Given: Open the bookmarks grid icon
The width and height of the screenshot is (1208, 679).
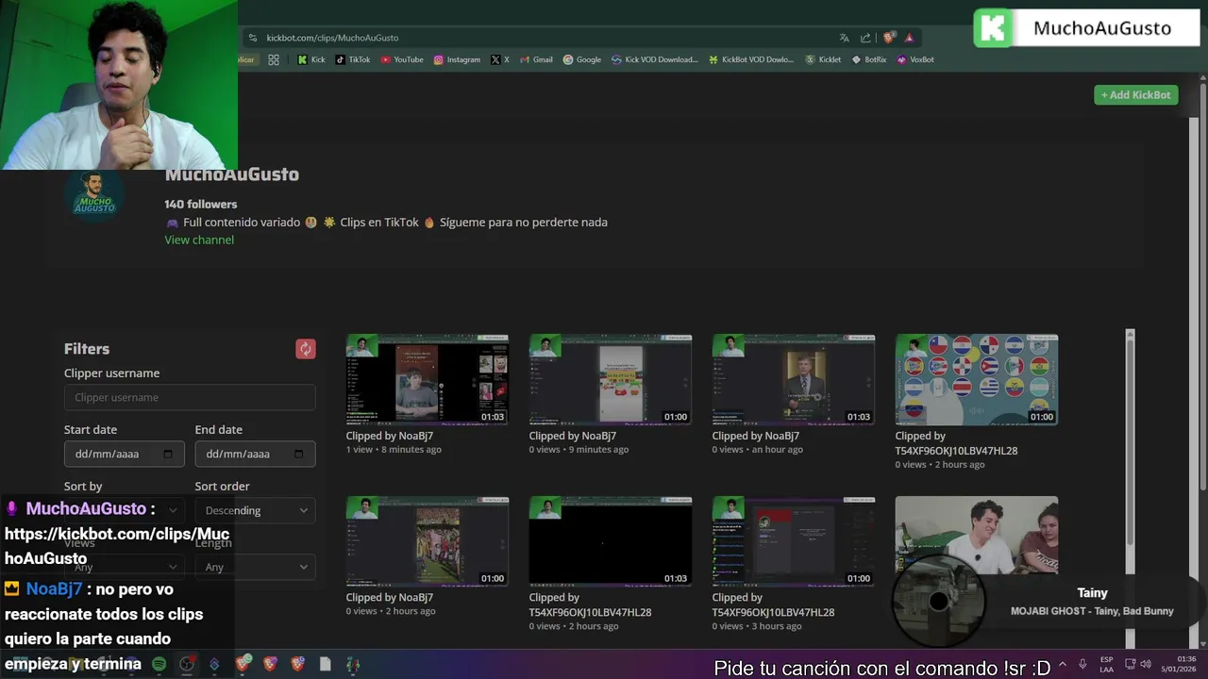Looking at the screenshot, I should [x=274, y=59].
